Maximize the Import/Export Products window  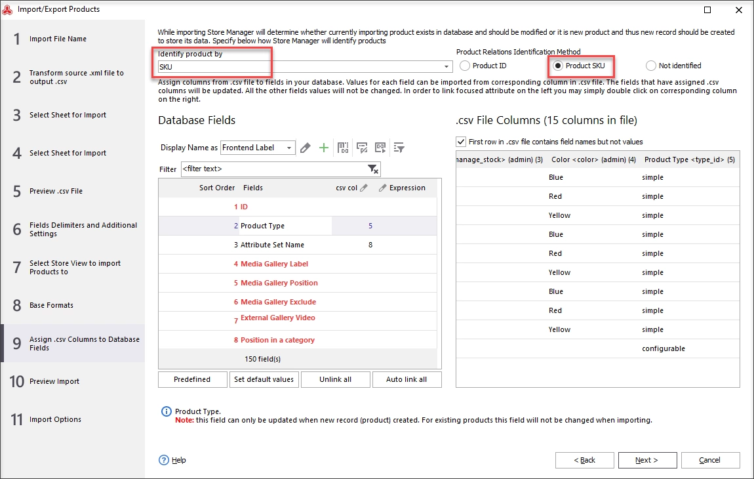707,10
